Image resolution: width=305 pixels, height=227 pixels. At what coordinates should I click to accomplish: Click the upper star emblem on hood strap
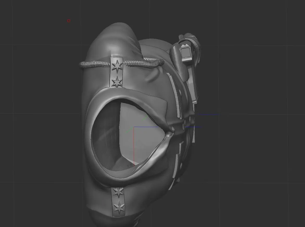tap(117, 66)
